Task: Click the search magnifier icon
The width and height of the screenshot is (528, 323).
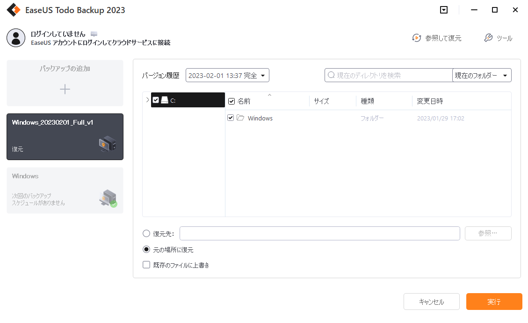Action: point(331,75)
